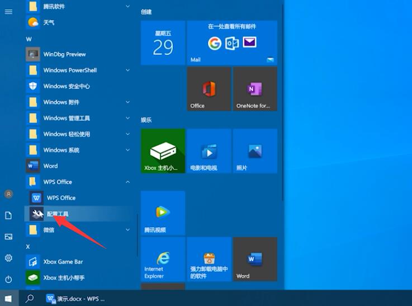
Task: Open Settings gear in Start sidebar
Action: click(8, 258)
